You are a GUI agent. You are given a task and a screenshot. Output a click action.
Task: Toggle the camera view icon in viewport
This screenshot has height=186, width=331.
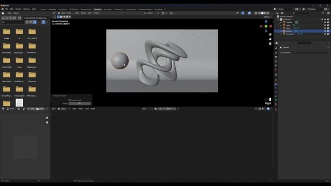[270, 43]
